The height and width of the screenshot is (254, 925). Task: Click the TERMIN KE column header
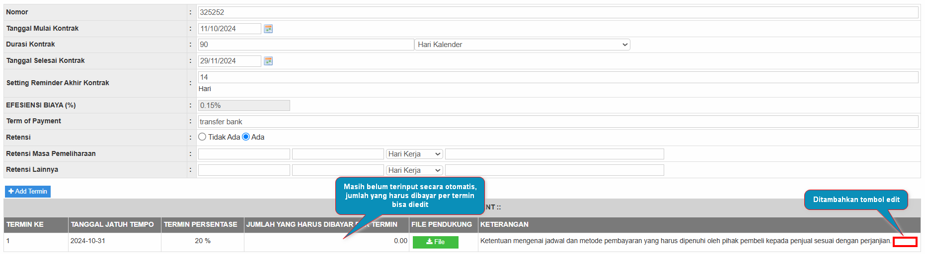tap(36, 225)
